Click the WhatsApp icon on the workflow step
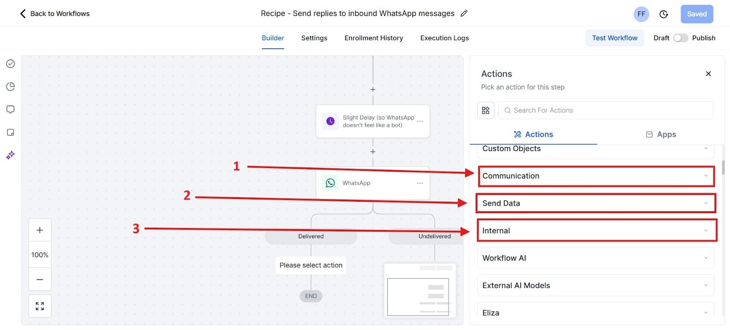This screenshot has height=330, width=730. [x=330, y=183]
